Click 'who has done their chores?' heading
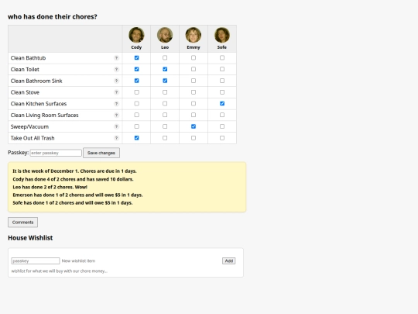Viewport: 418px width, 314px height. 53,16
